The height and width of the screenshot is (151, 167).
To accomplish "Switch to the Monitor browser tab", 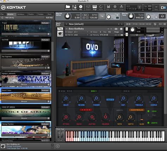I will (31, 14).
